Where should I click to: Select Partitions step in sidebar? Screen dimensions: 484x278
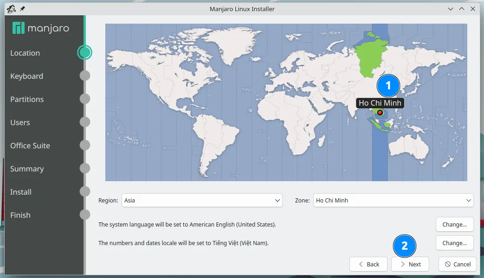27,99
